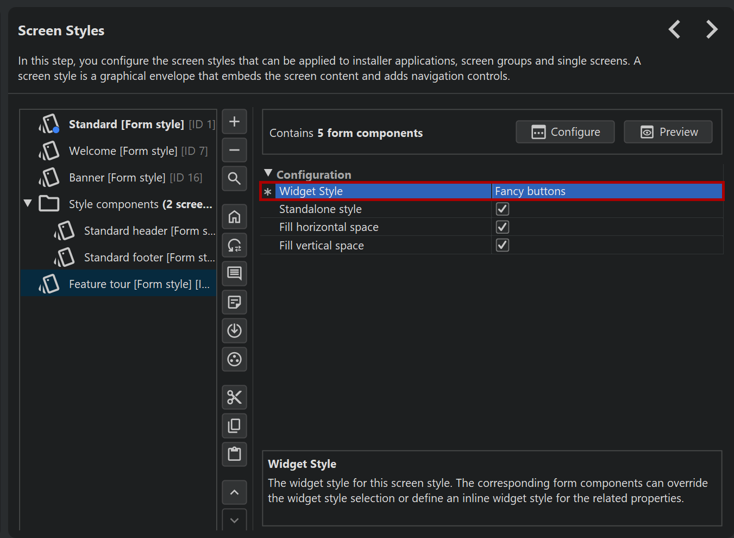
Task: Go to next step with right arrow
Action: tap(711, 29)
